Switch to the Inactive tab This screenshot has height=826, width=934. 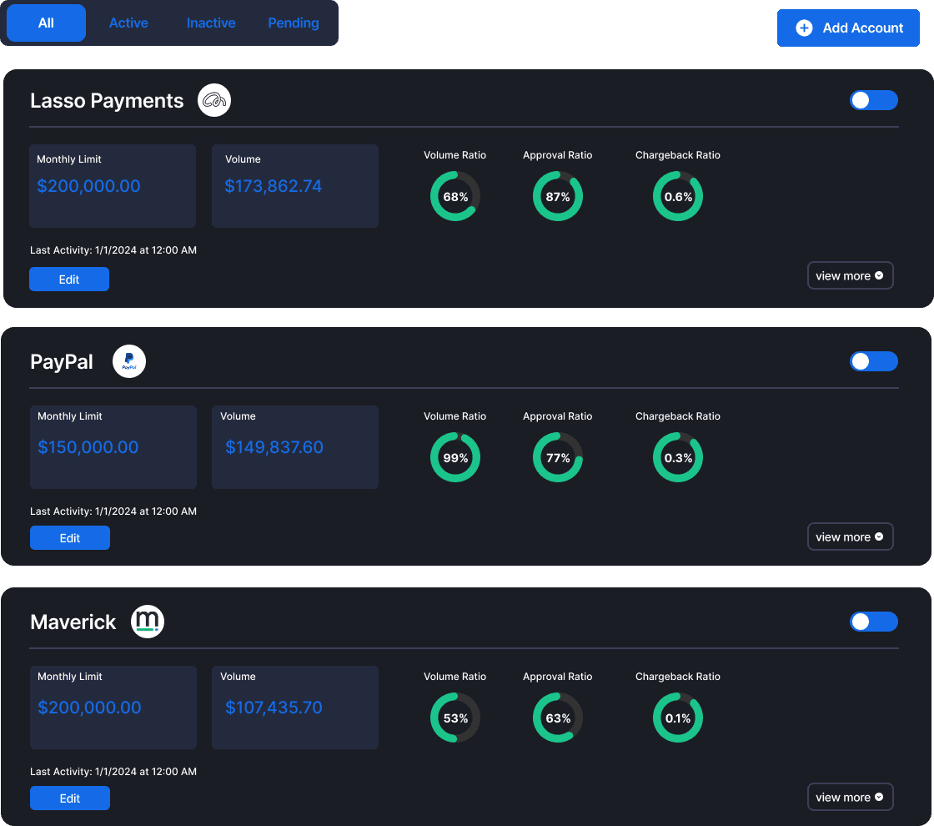211,23
